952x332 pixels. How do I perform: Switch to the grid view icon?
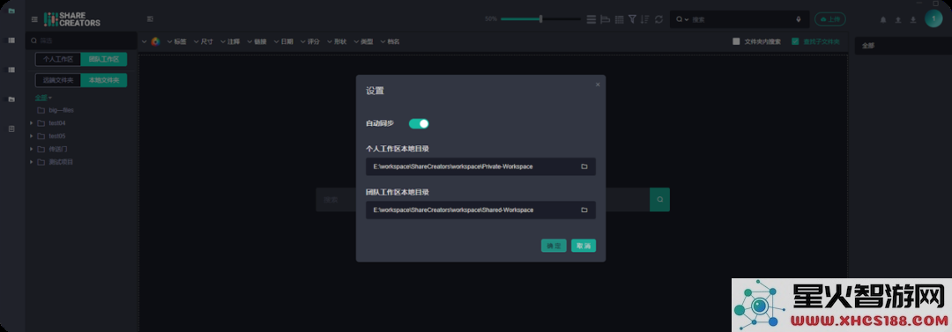(619, 19)
